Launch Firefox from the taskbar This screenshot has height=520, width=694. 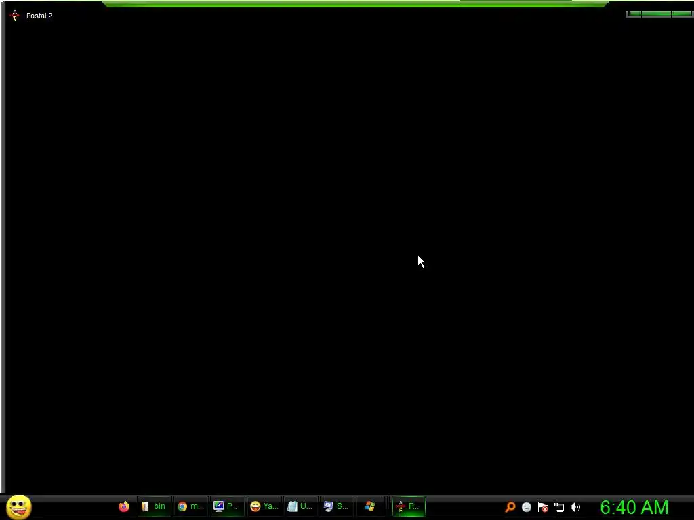(x=124, y=506)
